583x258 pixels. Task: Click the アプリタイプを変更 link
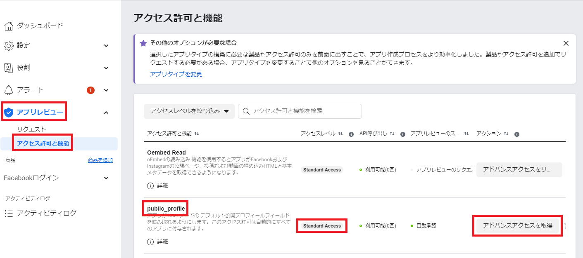pyautogui.click(x=176, y=74)
